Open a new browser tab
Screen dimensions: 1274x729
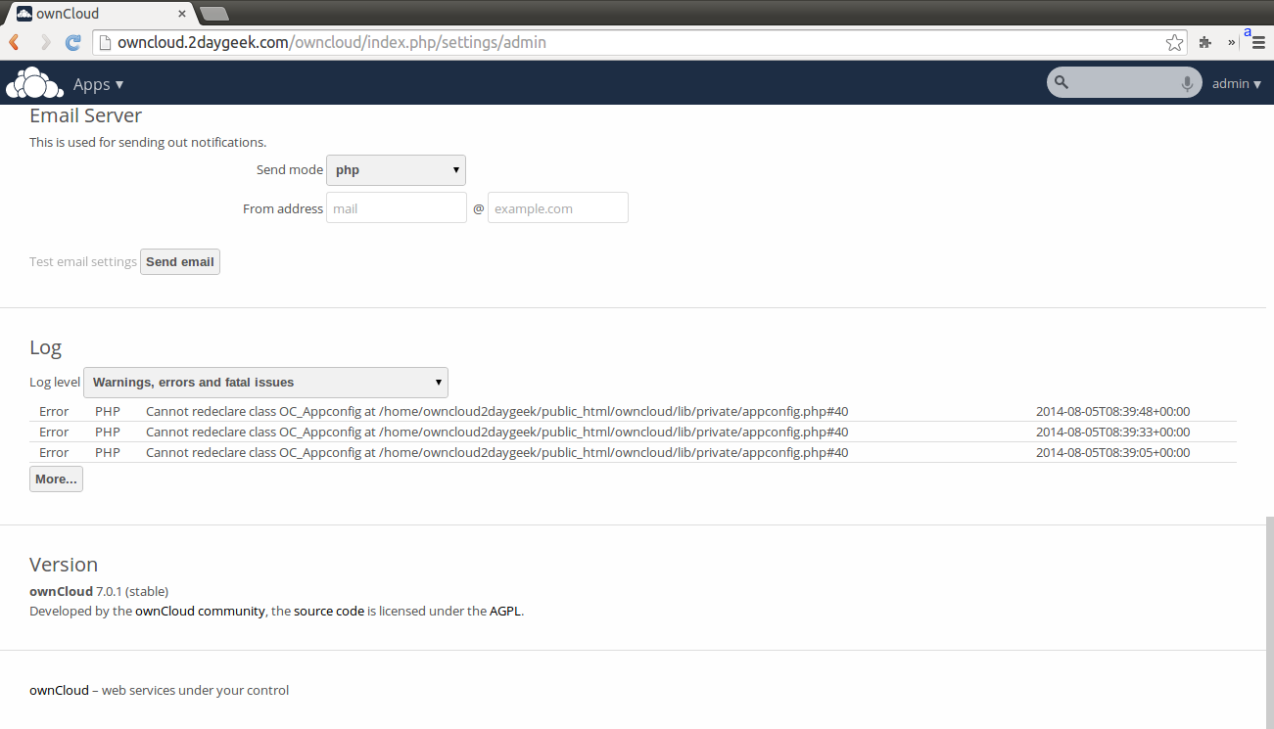[x=213, y=14]
